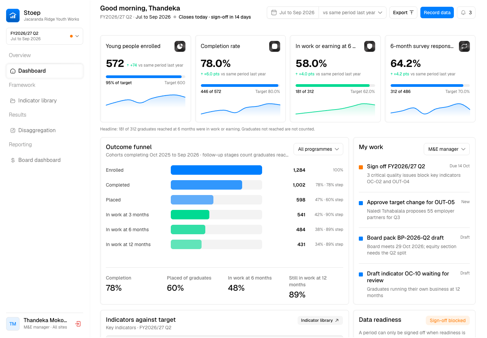Click the Board dashboard dollar icon

(x=13, y=160)
